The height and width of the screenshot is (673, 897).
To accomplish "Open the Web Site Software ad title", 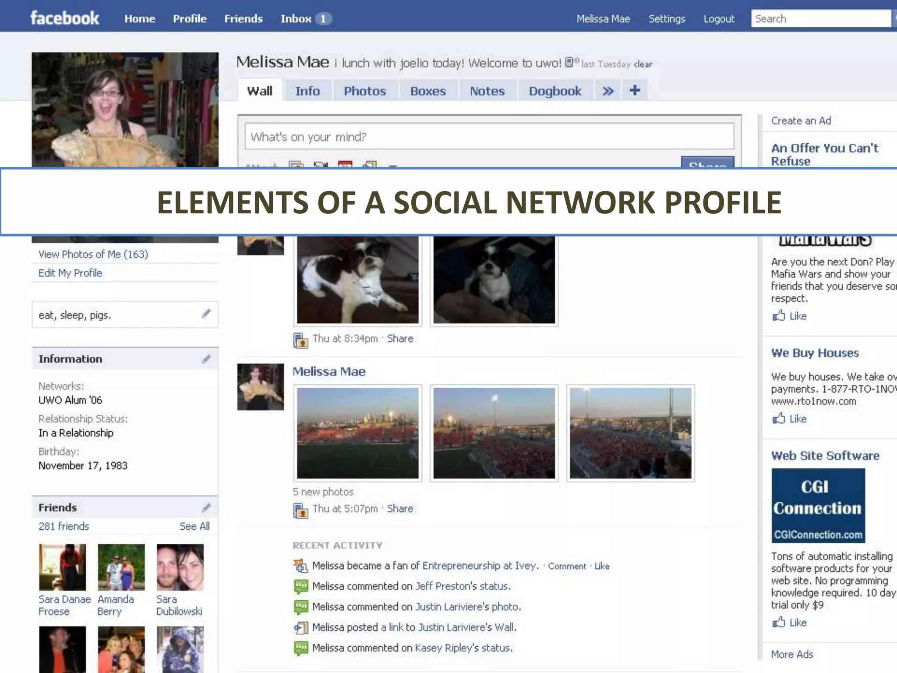I will [825, 456].
